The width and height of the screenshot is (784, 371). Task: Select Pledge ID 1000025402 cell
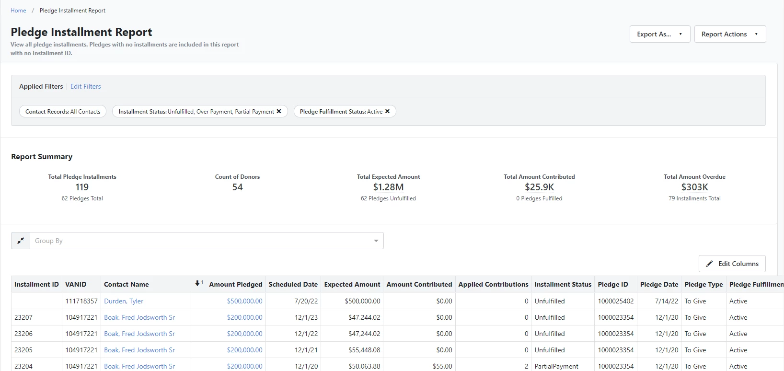[x=616, y=301]
